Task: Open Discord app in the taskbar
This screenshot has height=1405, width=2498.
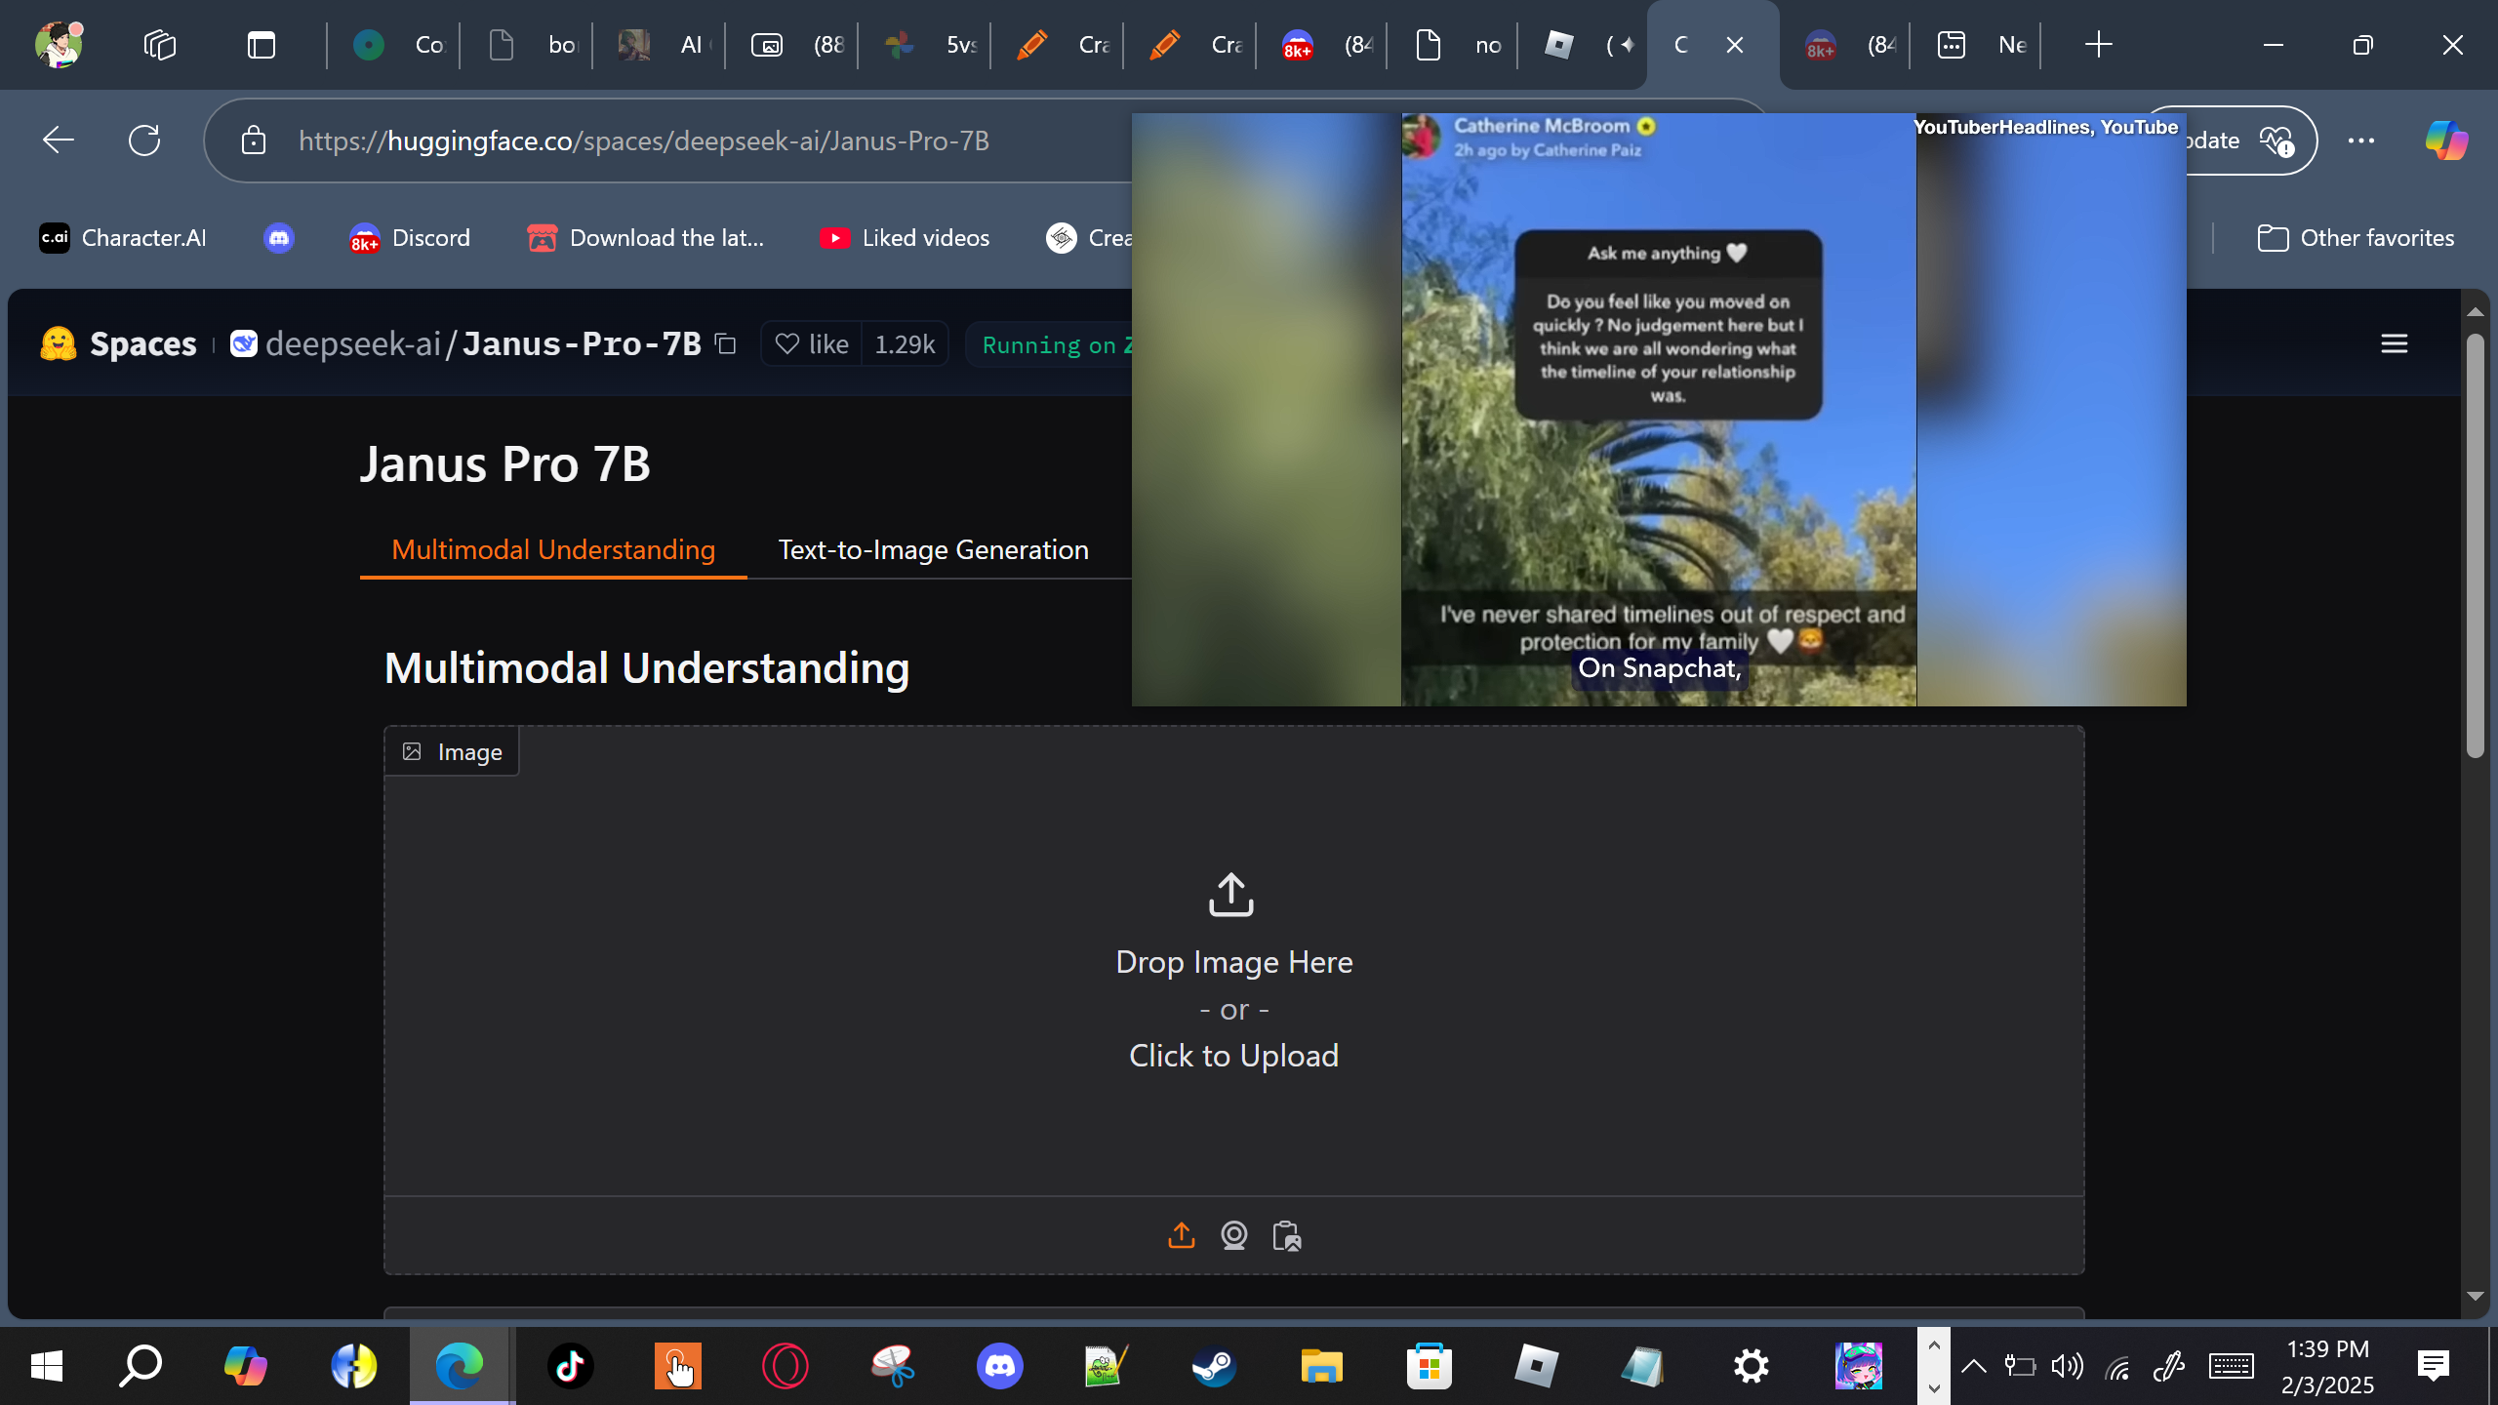Action: [1000, 1366]
